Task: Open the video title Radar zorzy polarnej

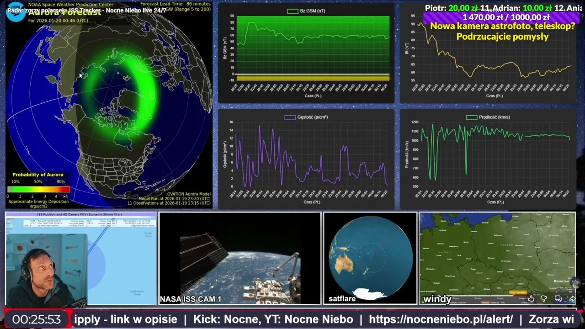Action: (x=87, y=10)
